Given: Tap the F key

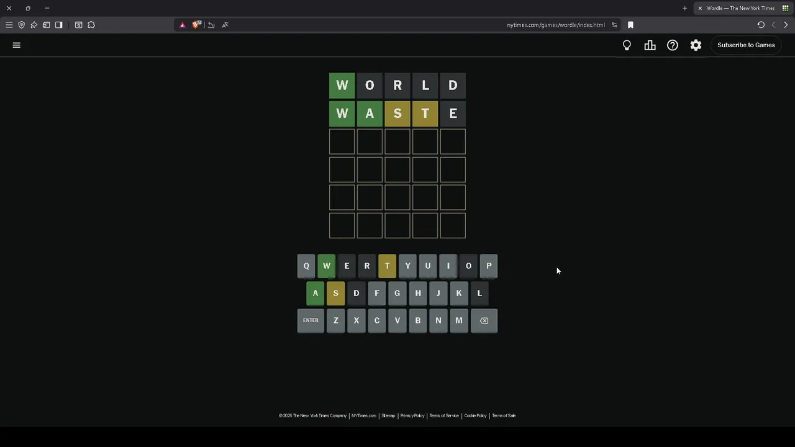Looking at the screenshot, I should click(x=376, y=293).
